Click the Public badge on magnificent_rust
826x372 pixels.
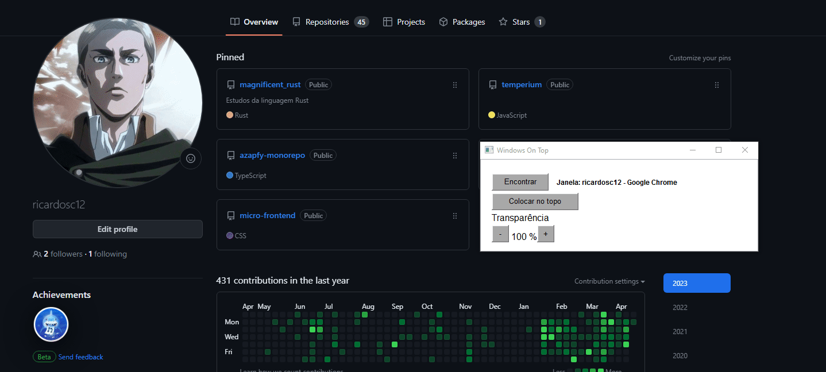point(318,84)
